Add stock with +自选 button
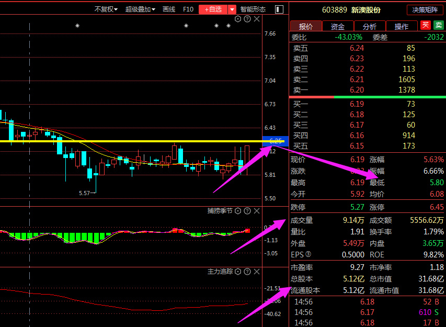Image resolution: width=446 pixels, height=327 pixels. 213,9
